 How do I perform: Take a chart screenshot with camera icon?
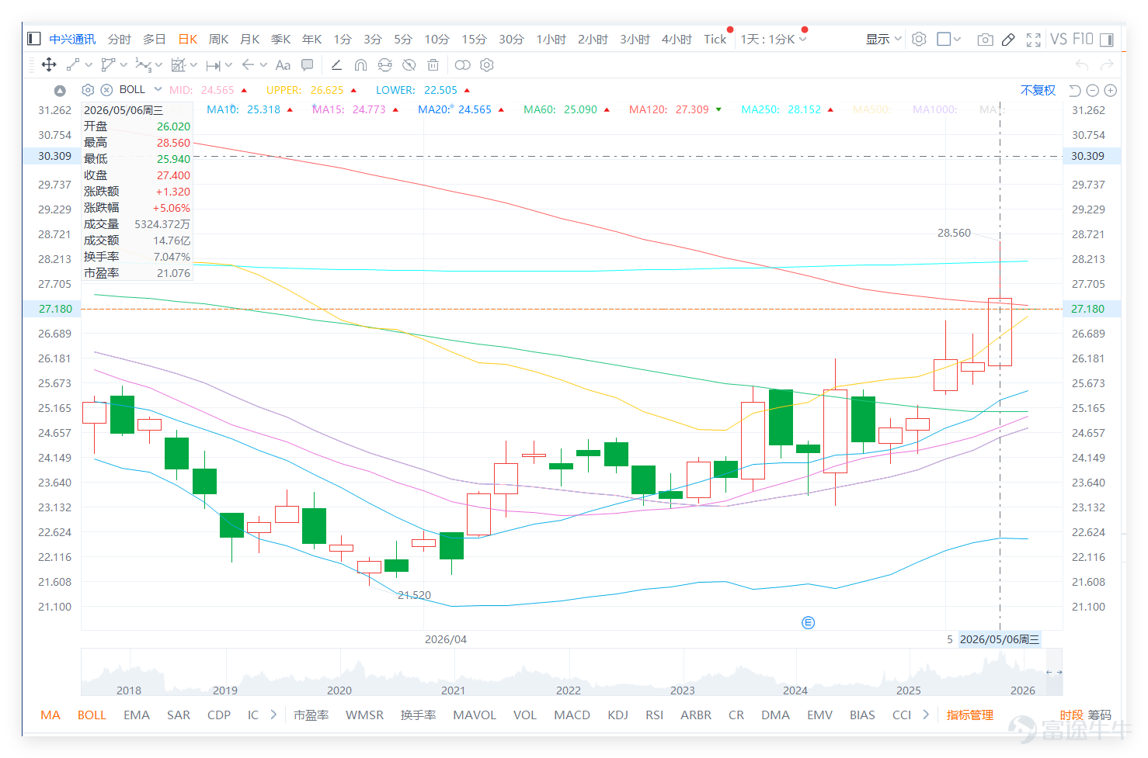tap(985, 40)
